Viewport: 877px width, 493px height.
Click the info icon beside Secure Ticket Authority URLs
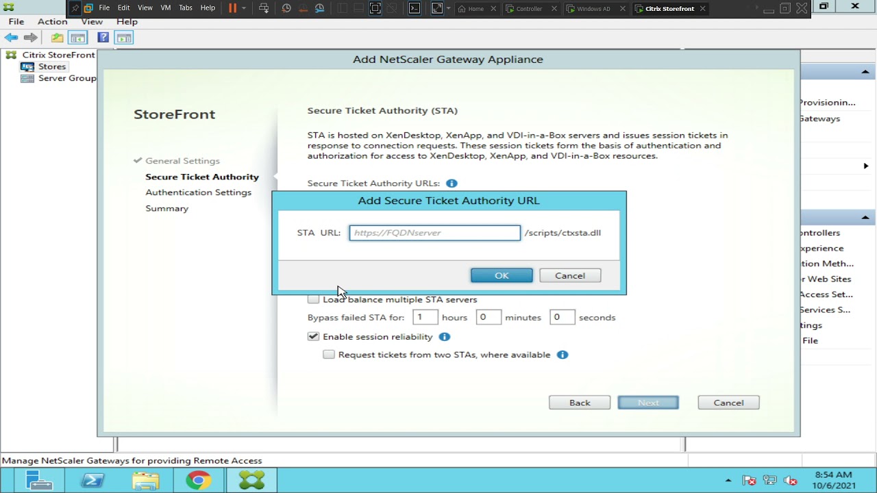point(452,184)
